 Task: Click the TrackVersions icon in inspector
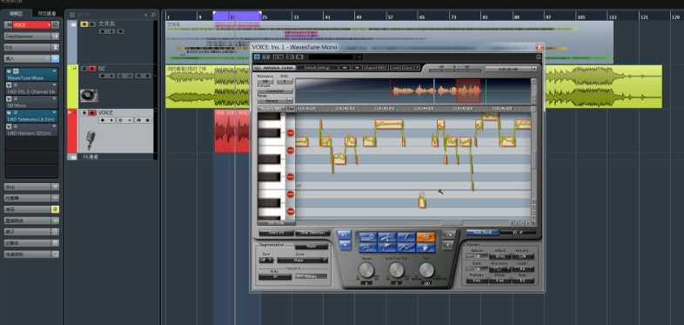coord(55,37)
